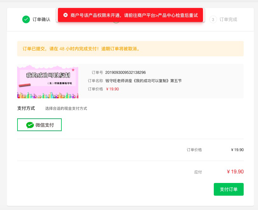This screenshot has width=258, height=210.
Task: Click the partially hidden step 2 circle
Action: (116, 22)
